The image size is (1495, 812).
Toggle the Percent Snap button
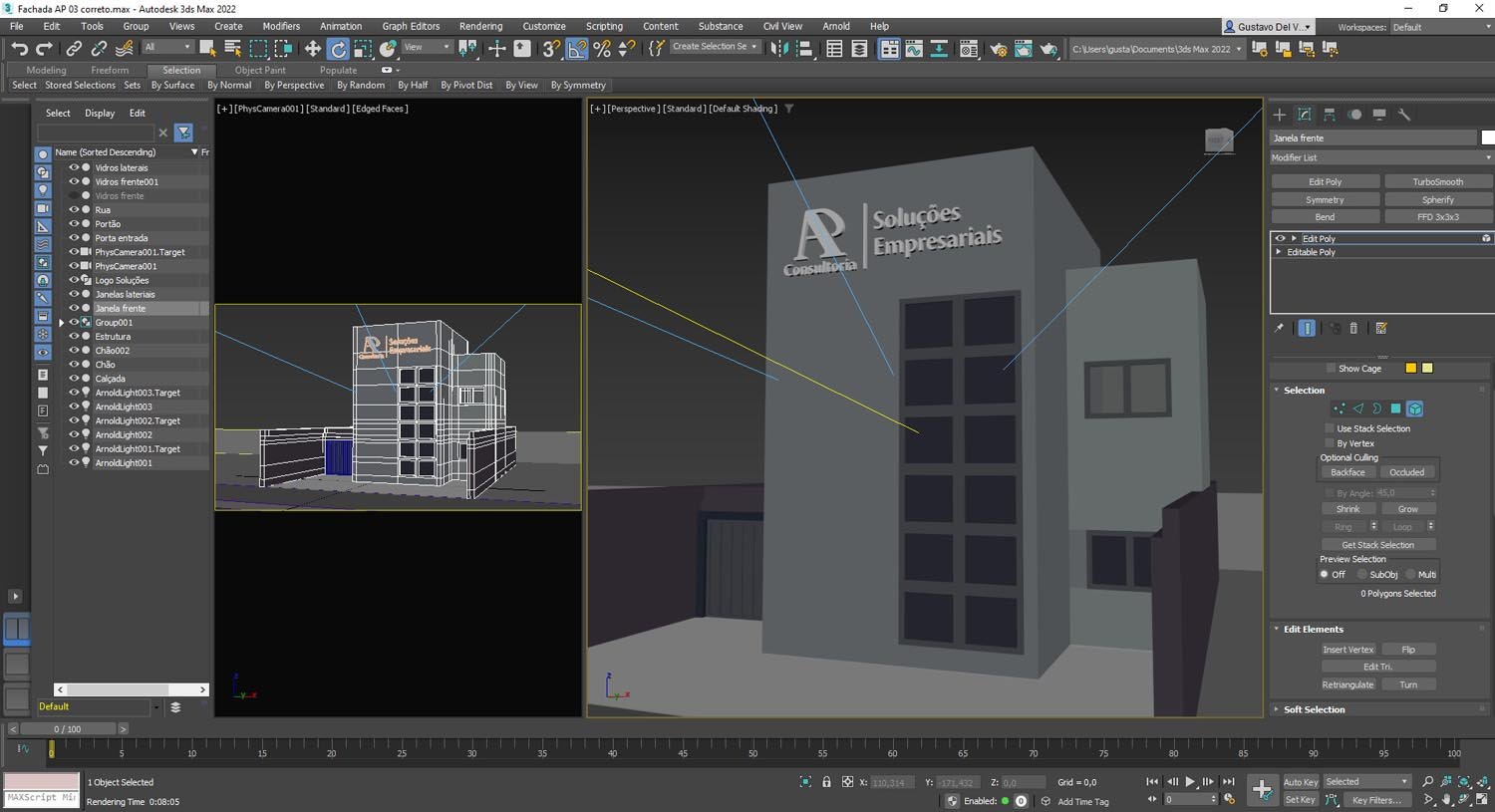tap(602, 48)
